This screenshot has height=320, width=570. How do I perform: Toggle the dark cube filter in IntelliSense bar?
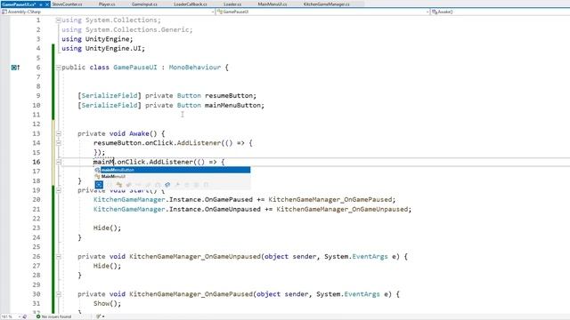[x=167, y=185]
